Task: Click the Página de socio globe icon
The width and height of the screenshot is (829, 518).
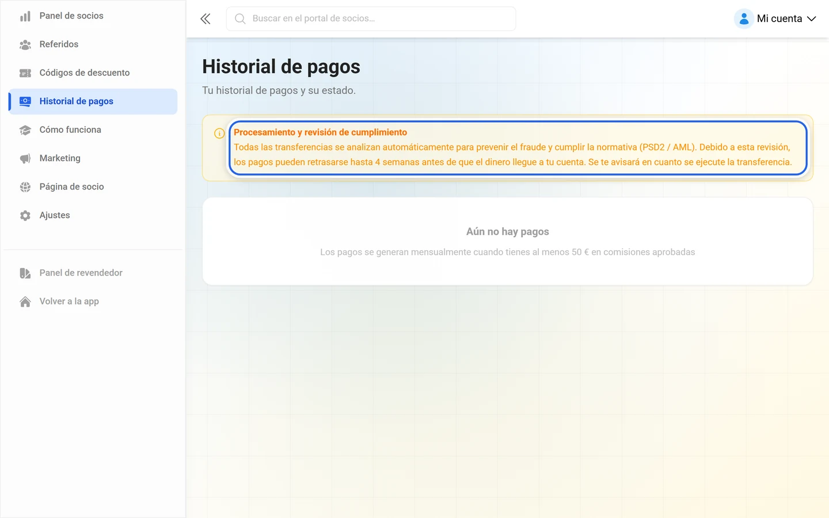Action: pyautogui.click(x=25, y=187)
